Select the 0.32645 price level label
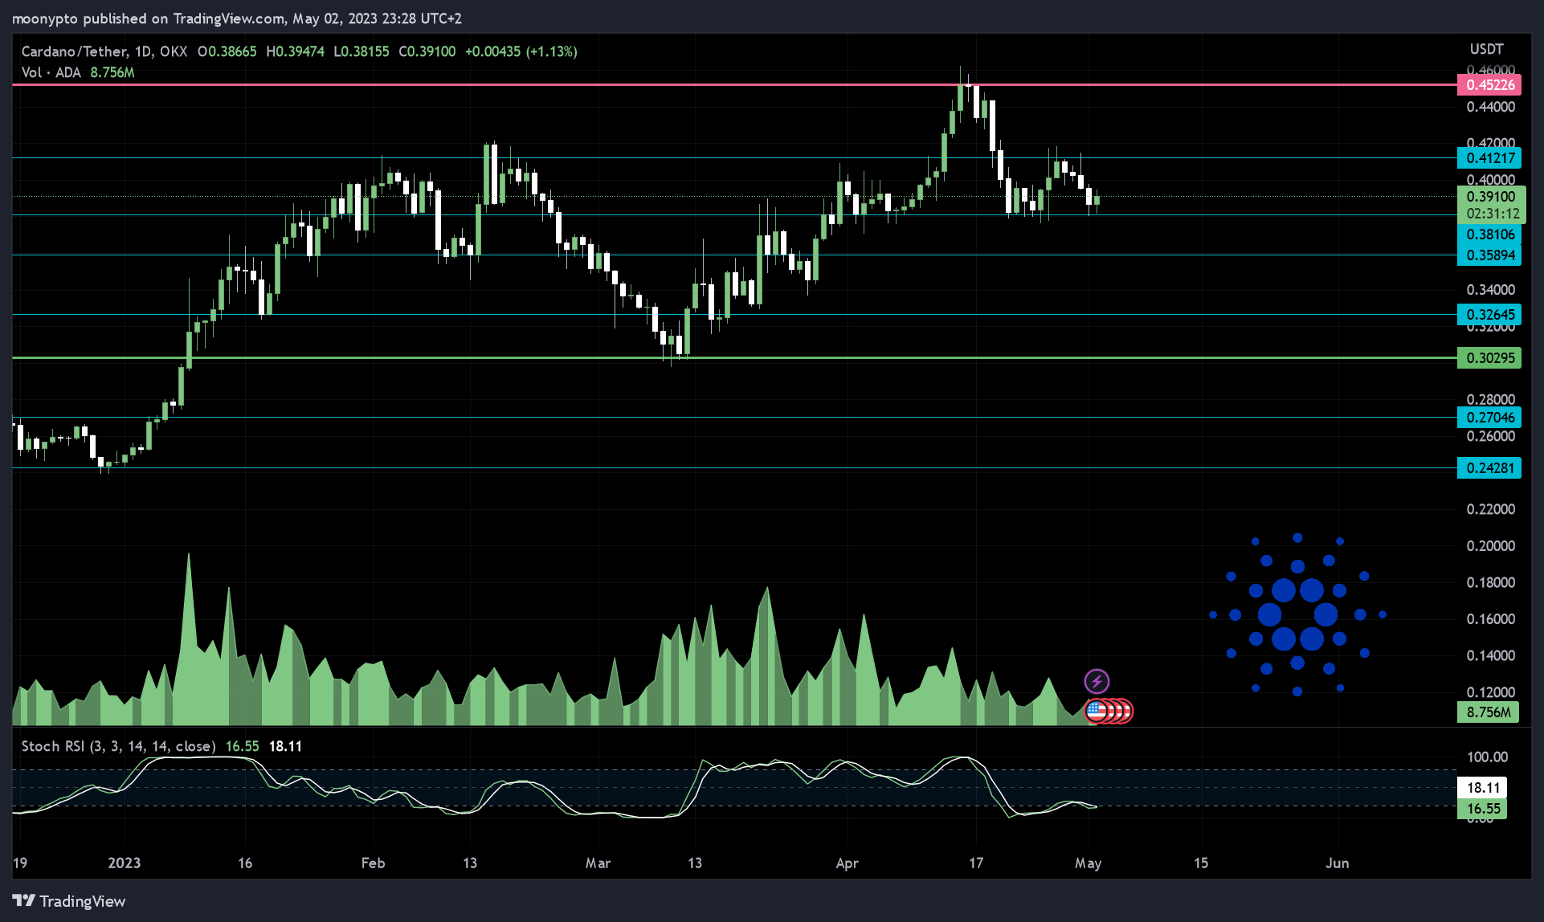This screenshot has width=1544, height=922. [x=1489, y=315]
